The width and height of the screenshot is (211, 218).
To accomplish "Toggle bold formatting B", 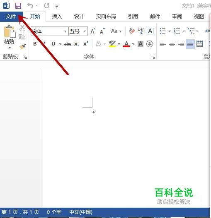I will coord(35,44).
